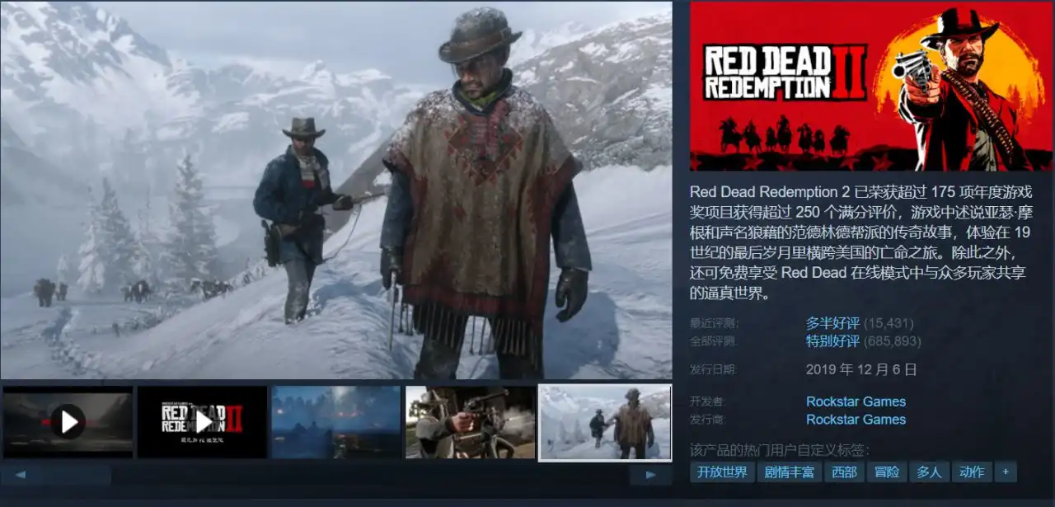Click the 全部评测 label
This screenshot has width=1055, height=507.
pyautogui.click(x=714, y=341)
